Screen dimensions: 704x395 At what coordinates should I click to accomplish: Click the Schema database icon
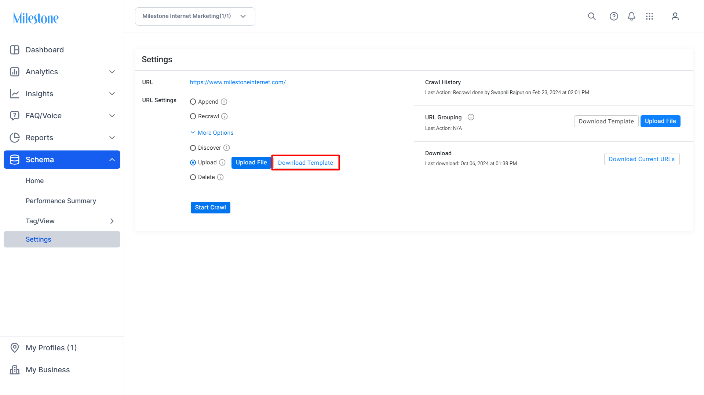pos(15,160)
